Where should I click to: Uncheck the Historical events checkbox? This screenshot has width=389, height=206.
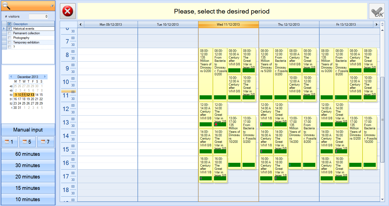[9, 29]
